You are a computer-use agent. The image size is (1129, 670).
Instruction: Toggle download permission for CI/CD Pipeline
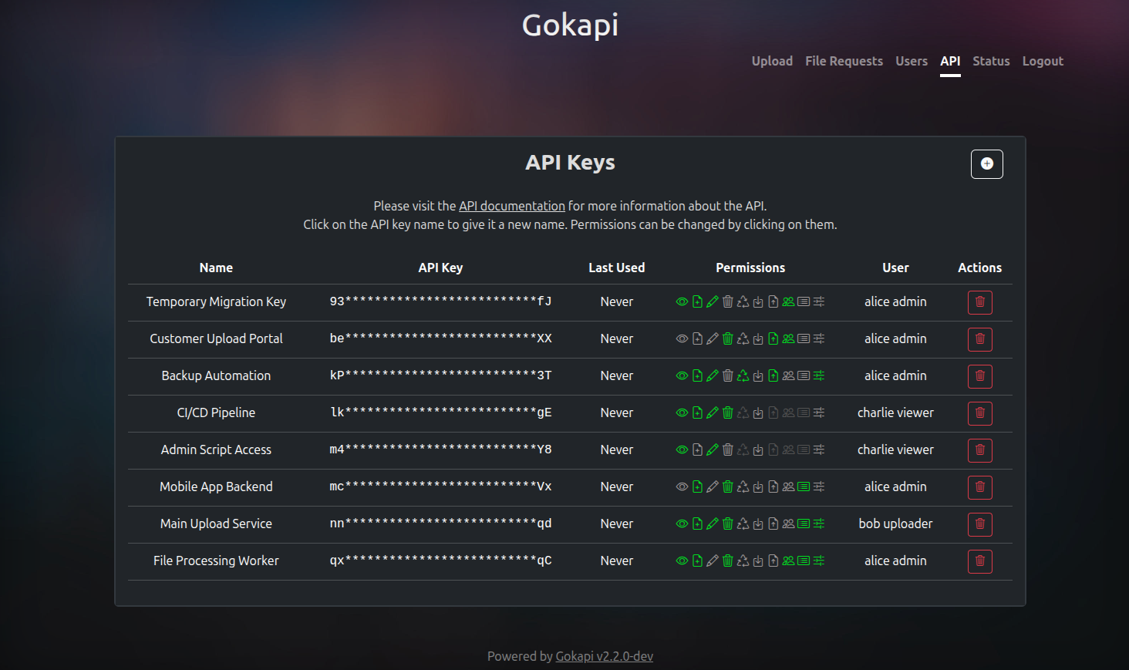tap(758, 412)
